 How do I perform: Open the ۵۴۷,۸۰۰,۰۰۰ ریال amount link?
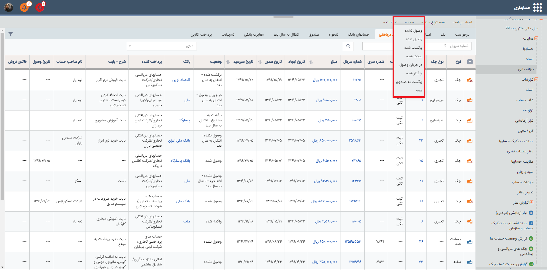pos(324,201)
